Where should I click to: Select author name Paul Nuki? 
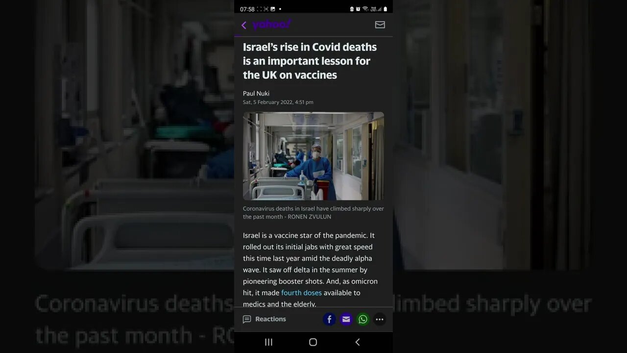click(256, 93)
